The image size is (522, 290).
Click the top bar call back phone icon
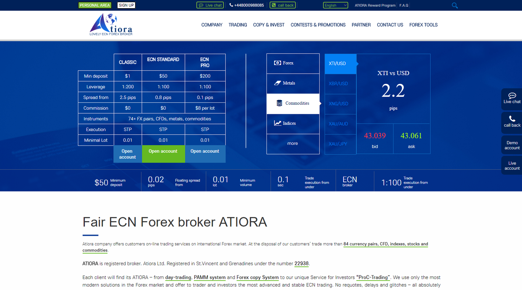[274, 5]
